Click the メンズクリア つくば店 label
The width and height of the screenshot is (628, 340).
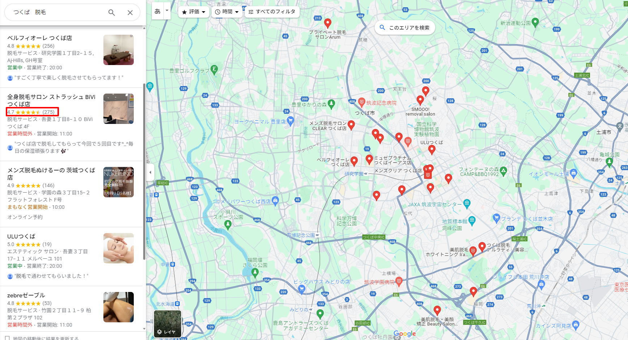(x=398, y=171)
